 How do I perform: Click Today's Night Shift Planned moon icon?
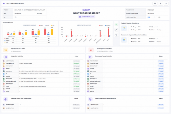click(90, 99)
